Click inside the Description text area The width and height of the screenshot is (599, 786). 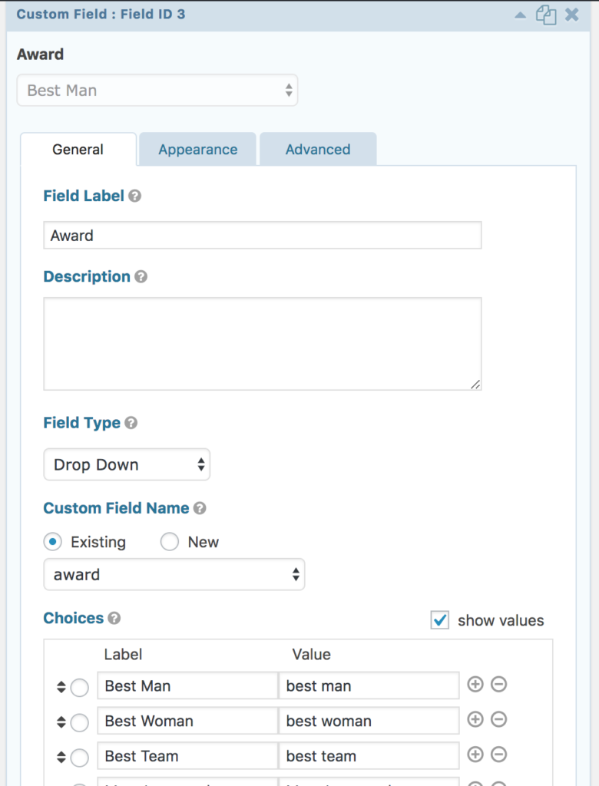tap(263, 344)
